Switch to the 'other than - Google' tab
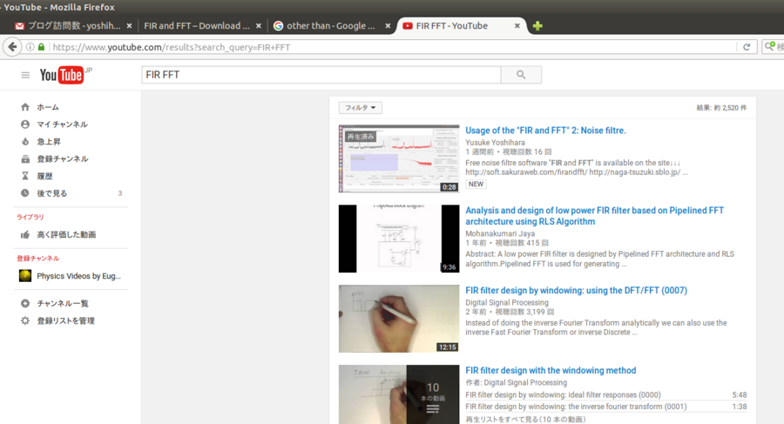This screenshot has height=424, width=784. click(331, 26)
